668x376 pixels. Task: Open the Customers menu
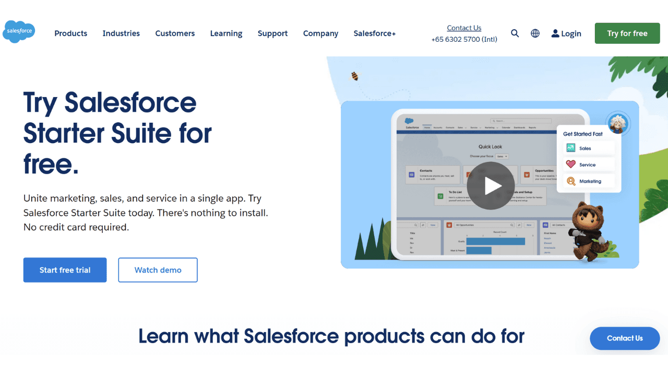175,33
